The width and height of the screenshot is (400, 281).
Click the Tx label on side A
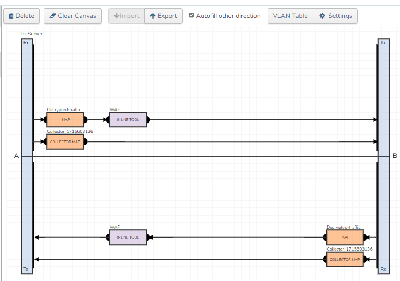click(26, 269)
